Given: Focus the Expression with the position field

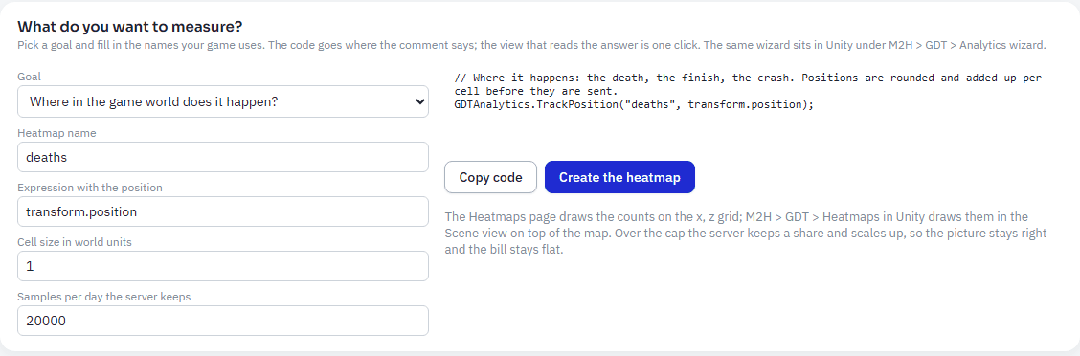Looking at the screenshot, I should click(x=222, y=211).
